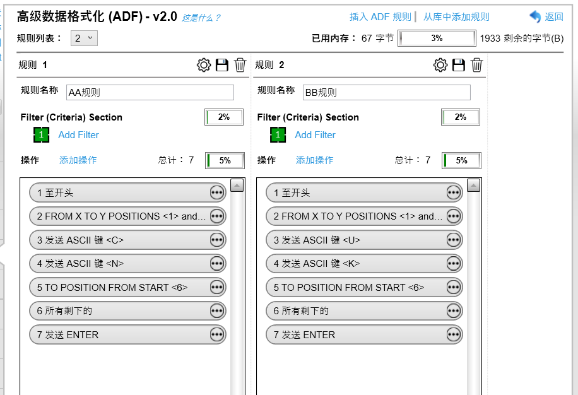Expand options for rule 2 '发送 ASCII 键 <U>'
578x395 pixels.
click(x=454, y=240)
